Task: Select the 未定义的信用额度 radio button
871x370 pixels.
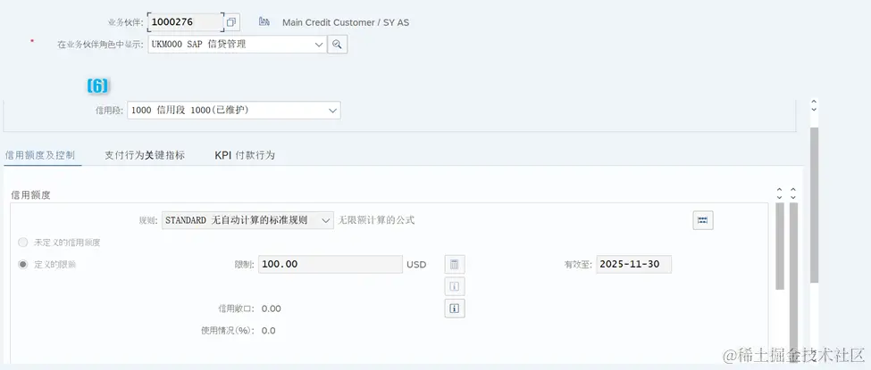Action: click(x=22, y=243)
